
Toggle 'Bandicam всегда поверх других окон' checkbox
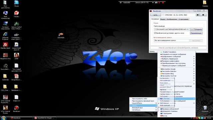[155, 33]
